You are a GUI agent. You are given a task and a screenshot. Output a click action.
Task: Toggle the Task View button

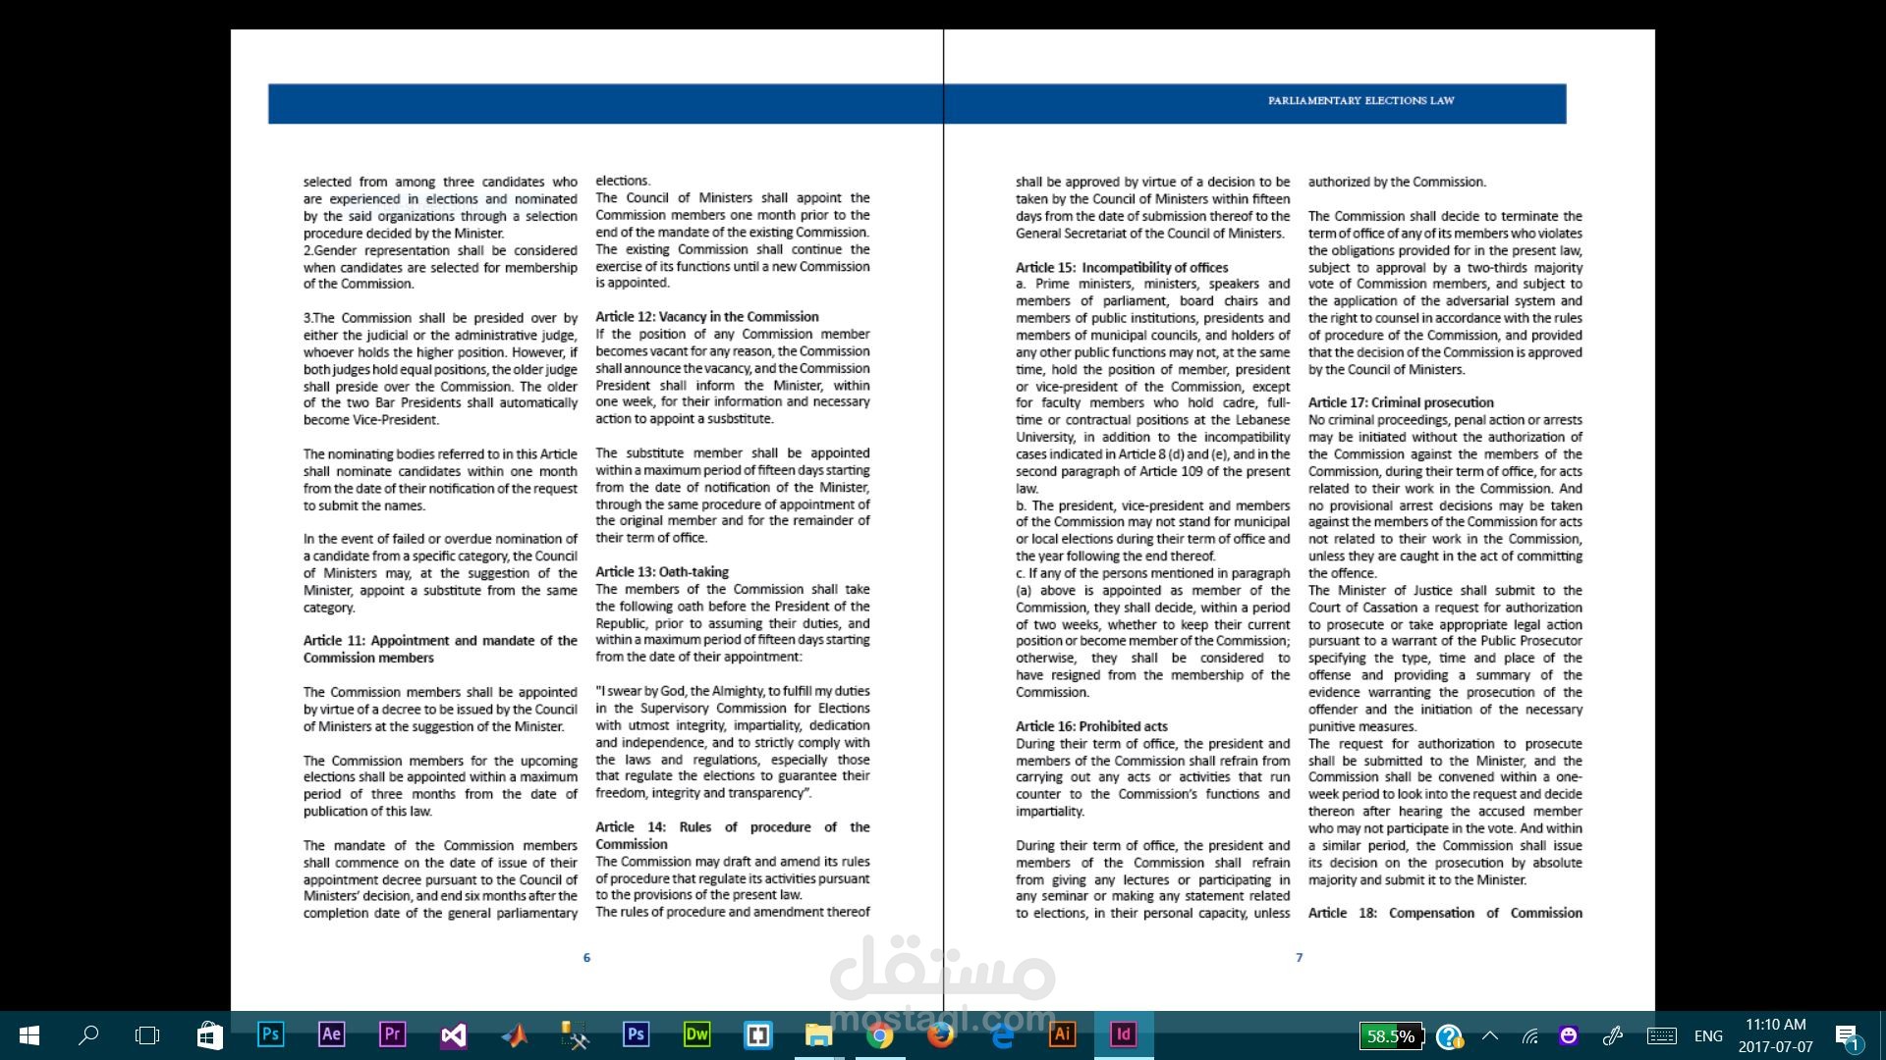(x=147, y=1034)
